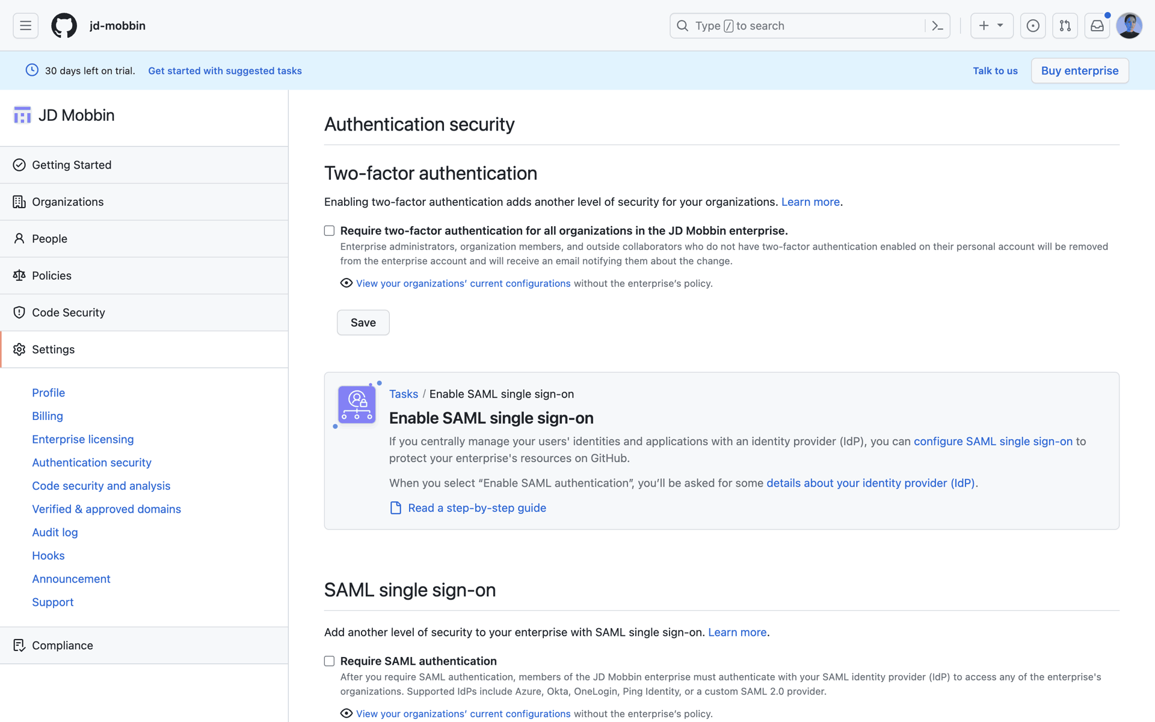Open the Organizations sidebar item

click(x=144, y=202)
